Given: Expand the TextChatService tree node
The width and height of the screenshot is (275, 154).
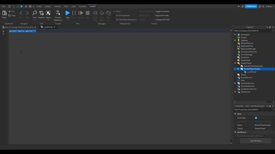Looking at the screenshot, I should pyautogui.click(x=235, y=83).
